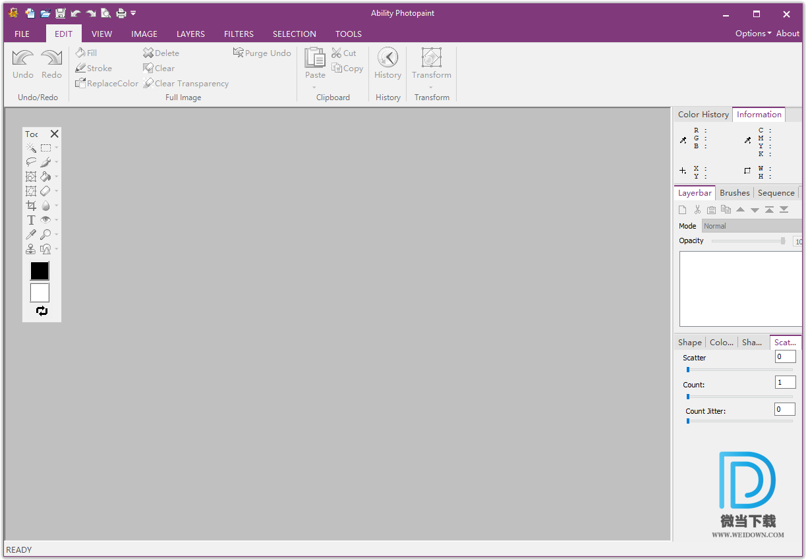Open the Brushes panel tab
806x560 pixels.
(x=734, y=193)
